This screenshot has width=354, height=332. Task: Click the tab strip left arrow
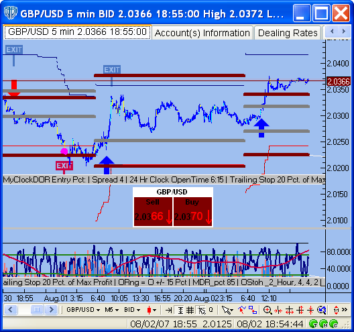coord(332,31)
